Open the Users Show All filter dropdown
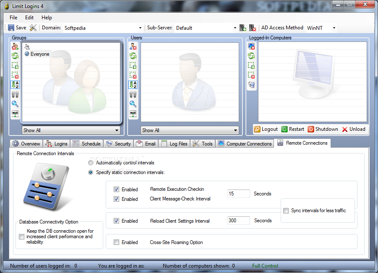Image resolution: width=378 pixels, height=273 pixels. (190, 130)
